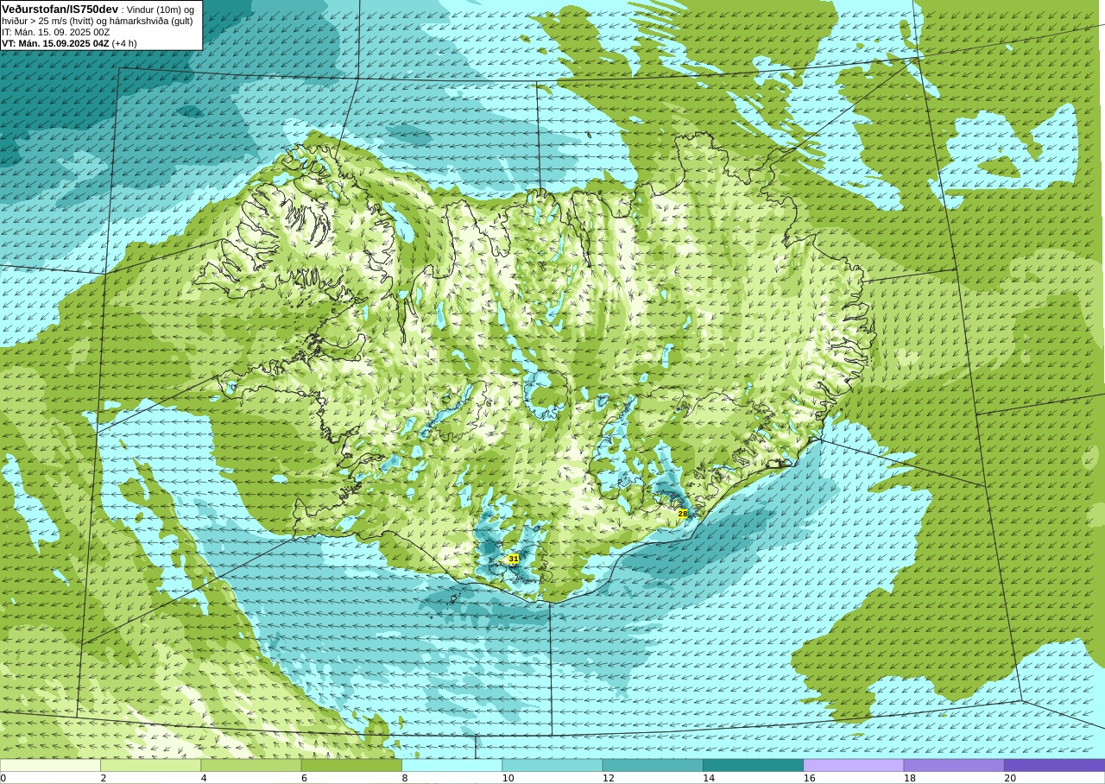Click the "Veðurstofan/IS750dev" title text

(60, 9)
